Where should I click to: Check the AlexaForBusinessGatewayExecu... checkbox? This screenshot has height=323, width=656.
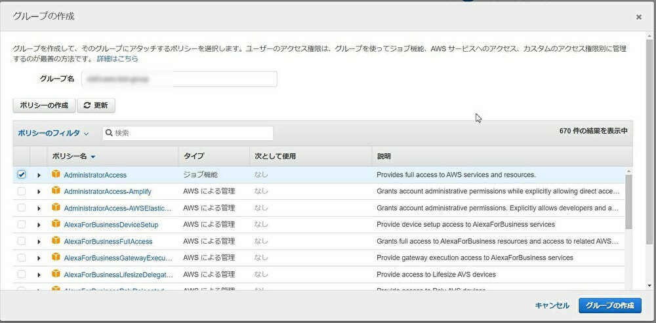(22, 258)
